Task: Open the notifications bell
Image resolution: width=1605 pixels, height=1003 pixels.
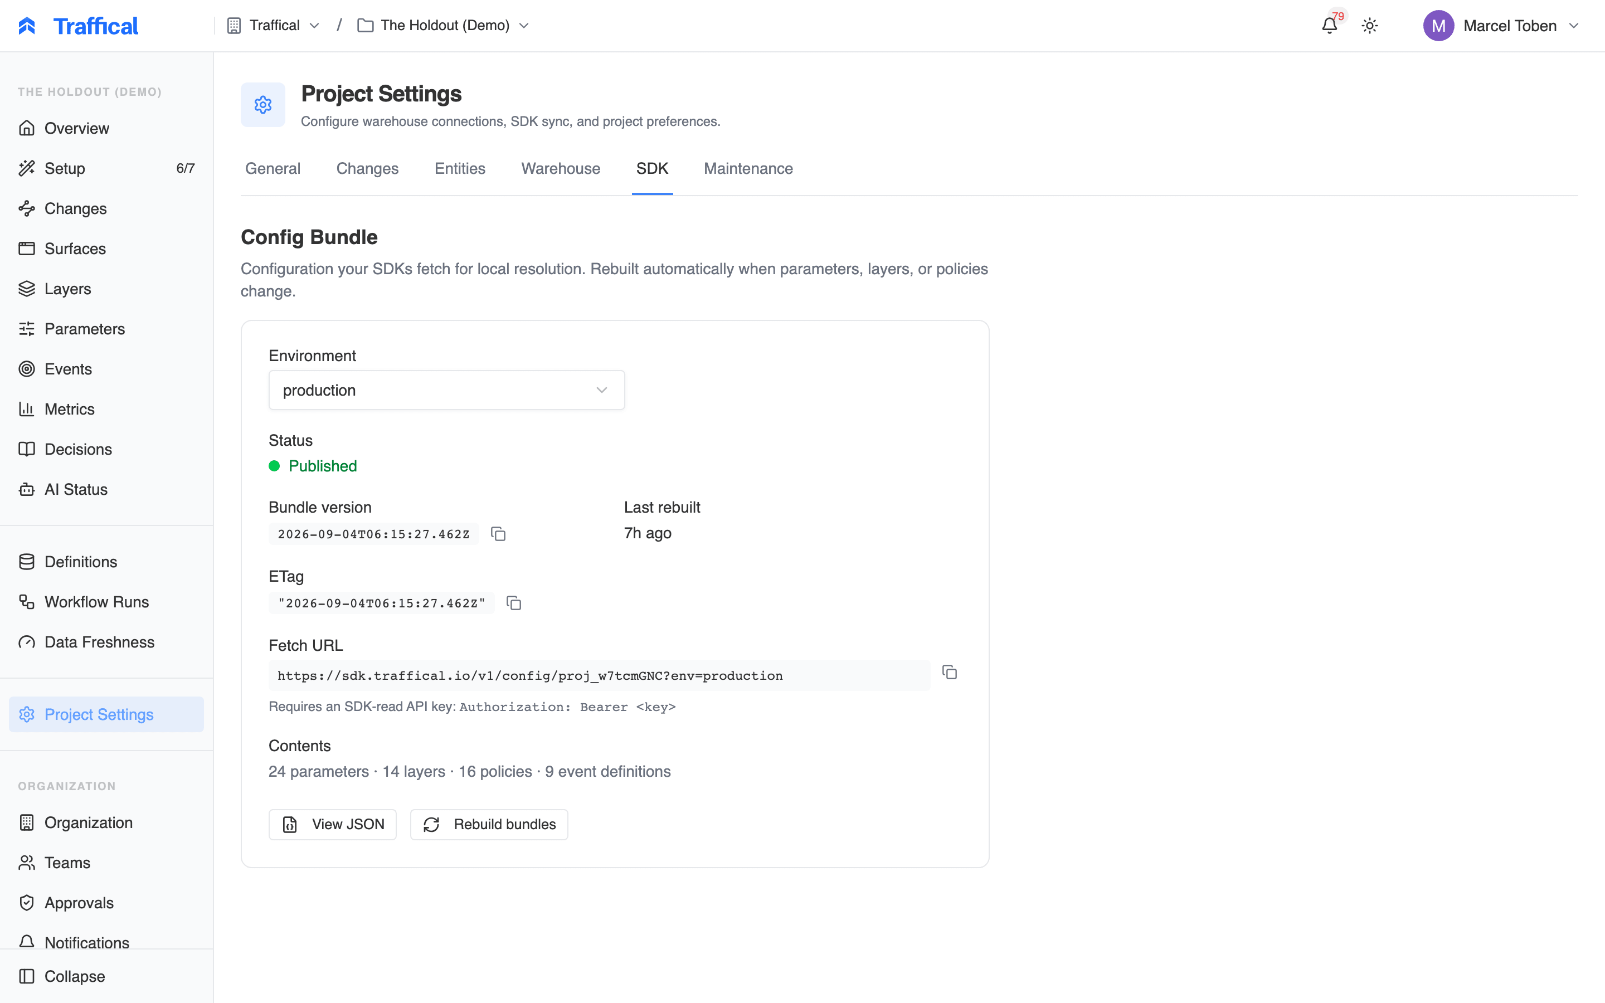Action: click(1329, 26)
